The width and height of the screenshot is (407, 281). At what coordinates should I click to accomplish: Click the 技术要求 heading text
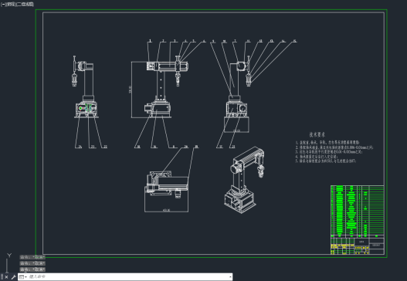coord(317,134)
